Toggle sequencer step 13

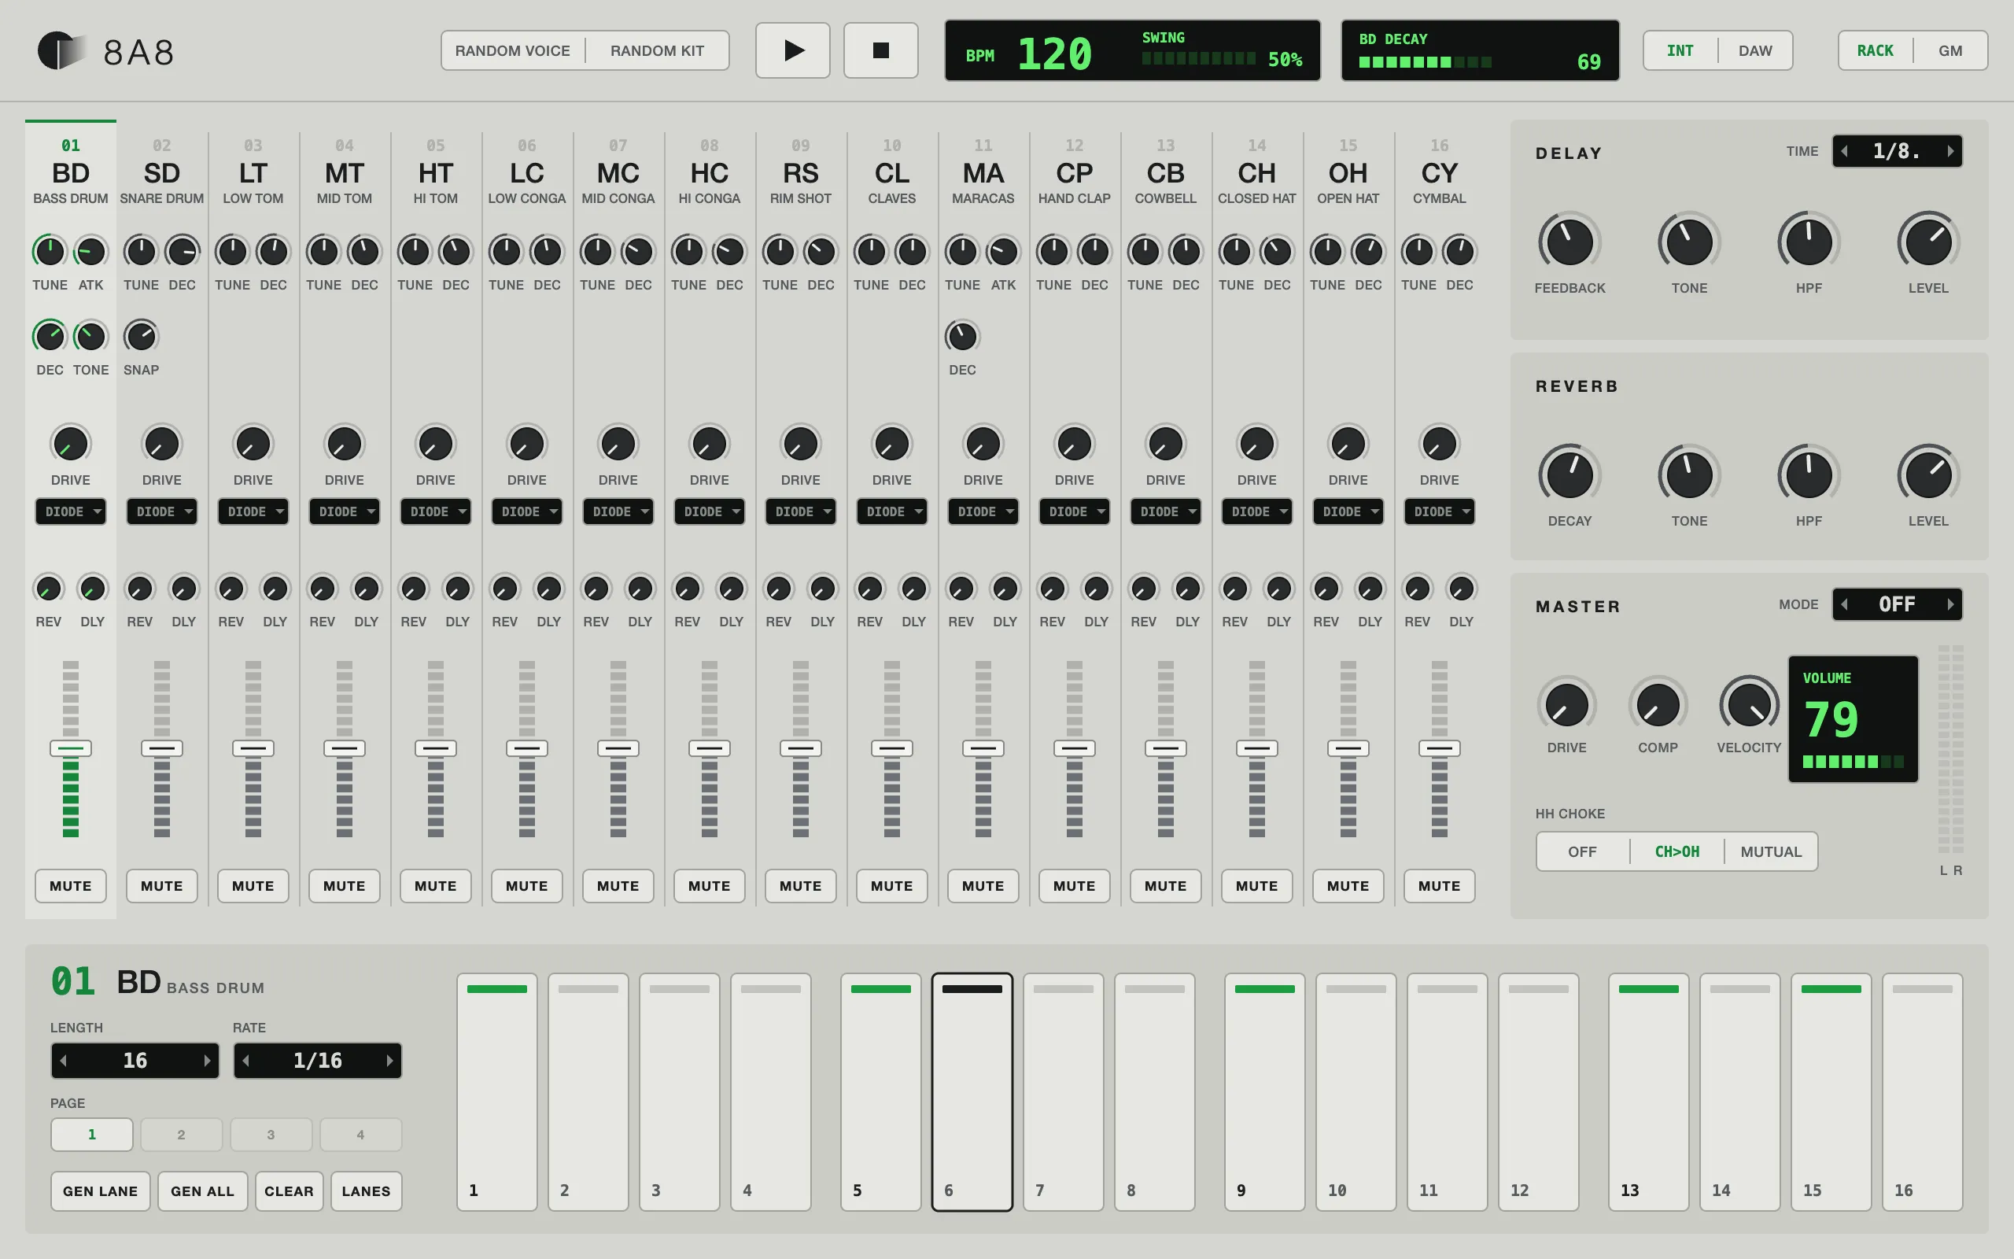click(x=1649, y=1091)
